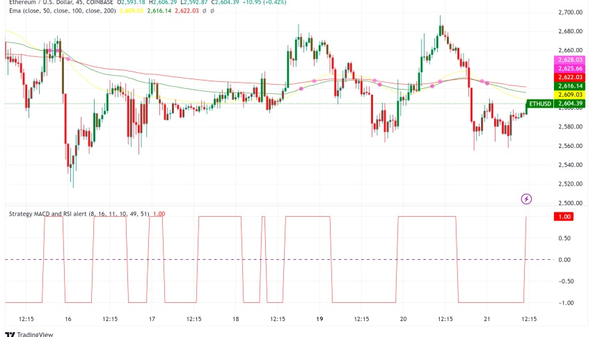Click the date 16 on the time axis
Viewport: 593px width, 337px height.
(x=68, y=319)
